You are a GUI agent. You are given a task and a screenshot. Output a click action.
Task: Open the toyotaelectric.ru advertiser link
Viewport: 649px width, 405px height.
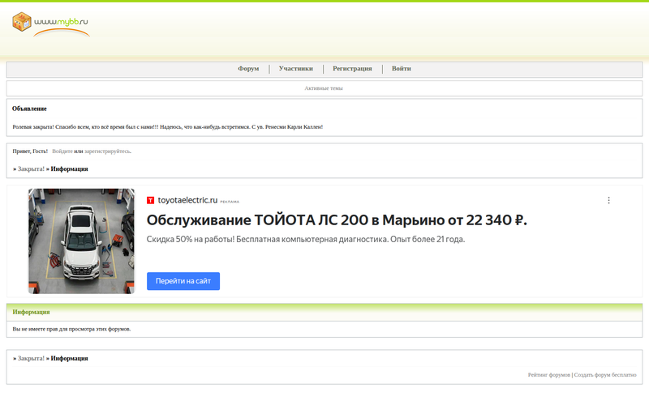[187, 200]
